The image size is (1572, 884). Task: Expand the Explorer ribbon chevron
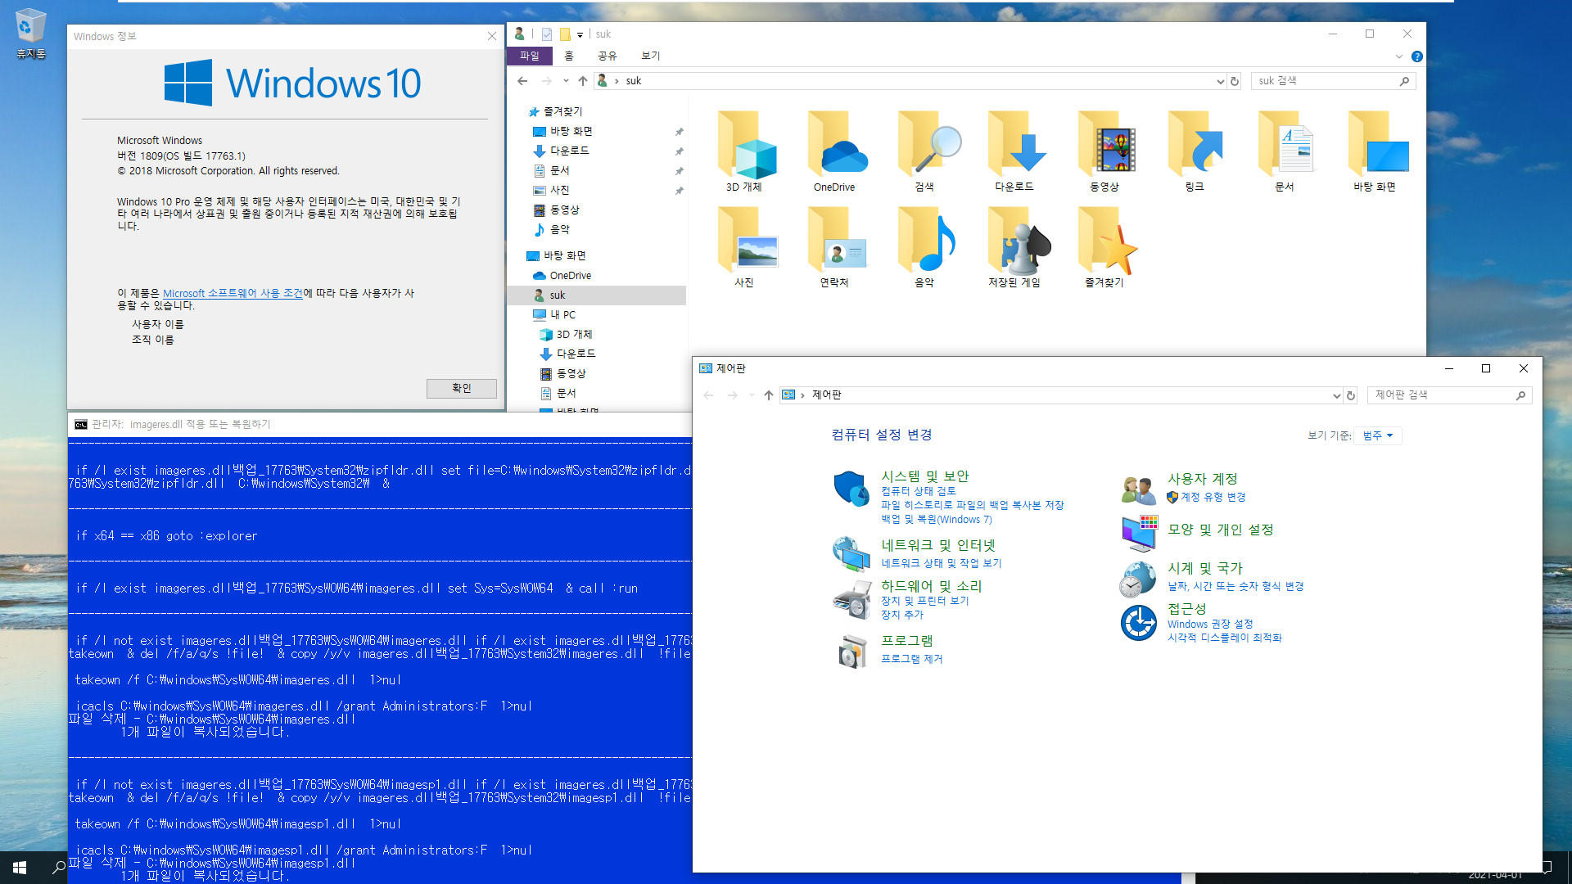(x=1398, y=56)
